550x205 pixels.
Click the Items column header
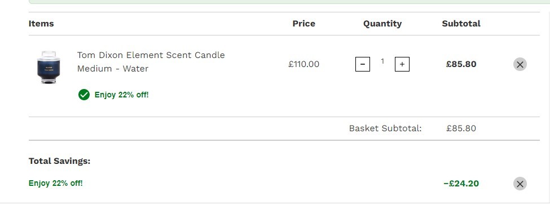tap(41, 24)
